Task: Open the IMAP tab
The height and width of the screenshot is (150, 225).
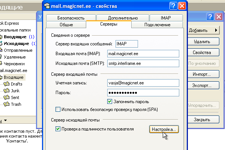Action: [x=166, y=18]
